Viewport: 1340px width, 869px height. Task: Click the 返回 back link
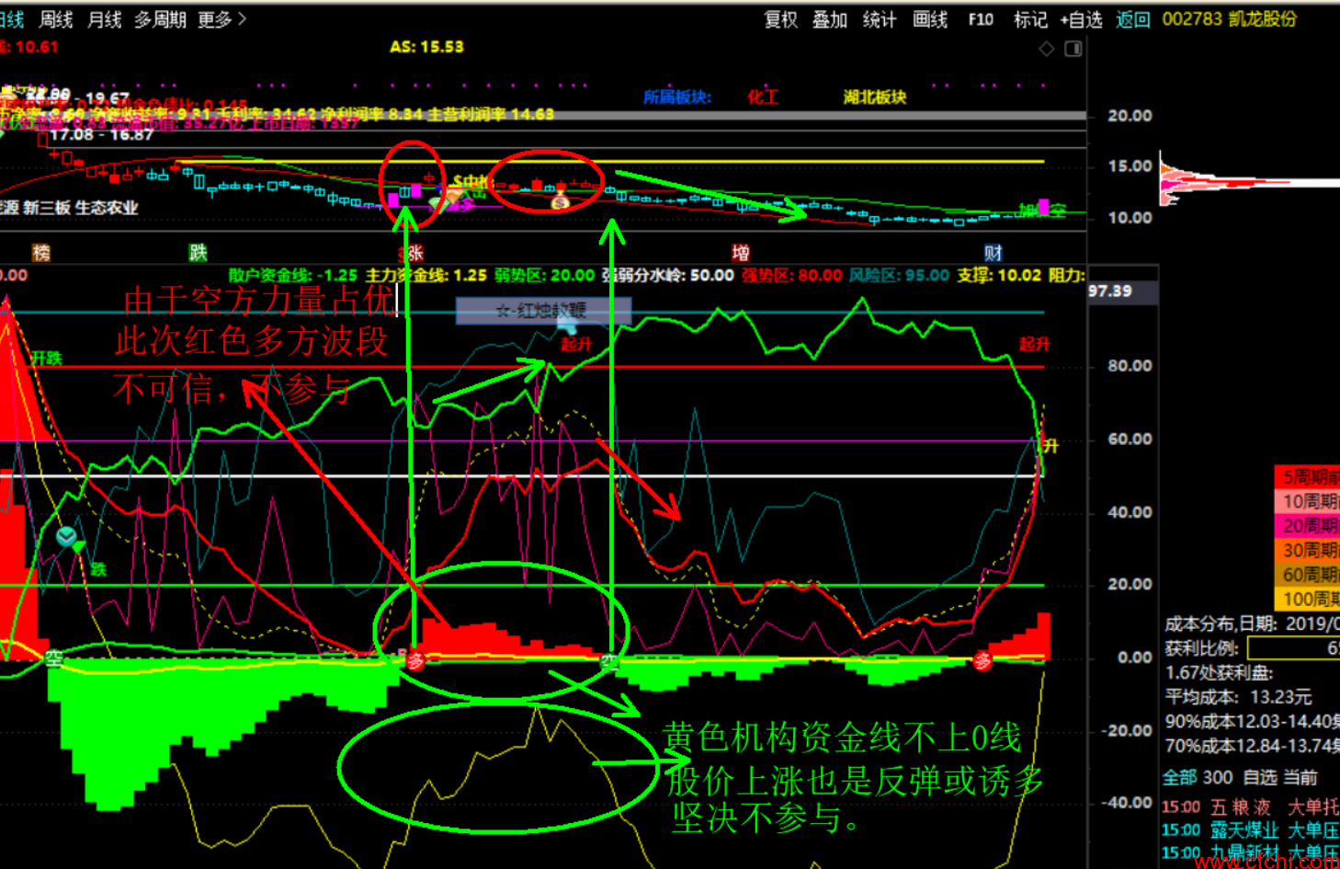tap(1133, 19)
